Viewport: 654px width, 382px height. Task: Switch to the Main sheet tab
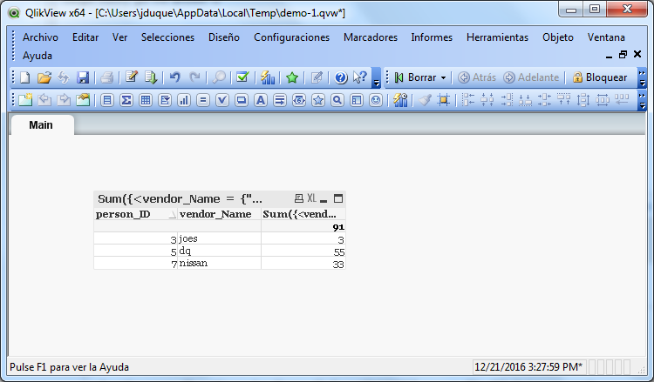pyautogui.click(x=41, y=124)
